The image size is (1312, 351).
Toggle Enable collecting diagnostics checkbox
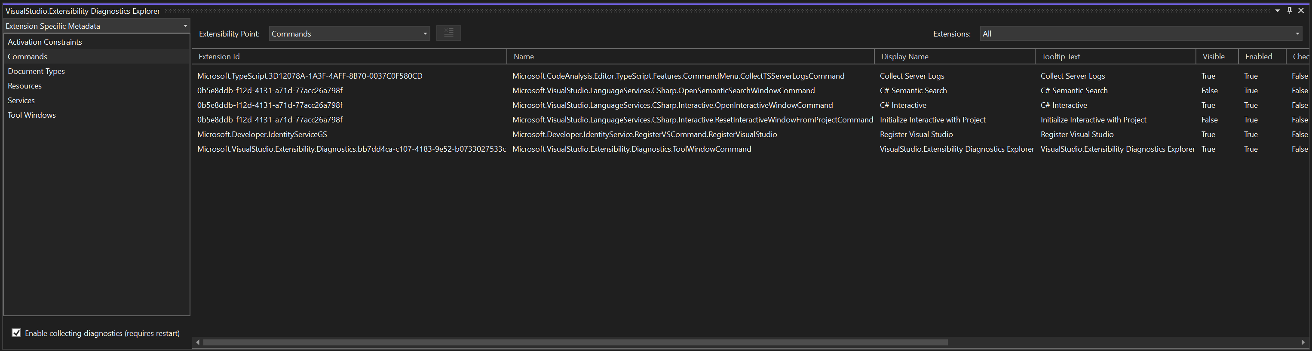click(16, 333)
